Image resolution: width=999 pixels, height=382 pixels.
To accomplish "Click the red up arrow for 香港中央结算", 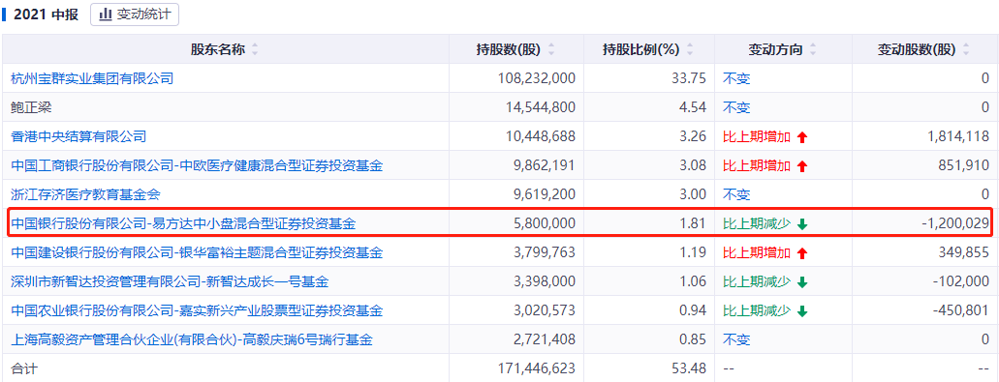I will [802, 136].
